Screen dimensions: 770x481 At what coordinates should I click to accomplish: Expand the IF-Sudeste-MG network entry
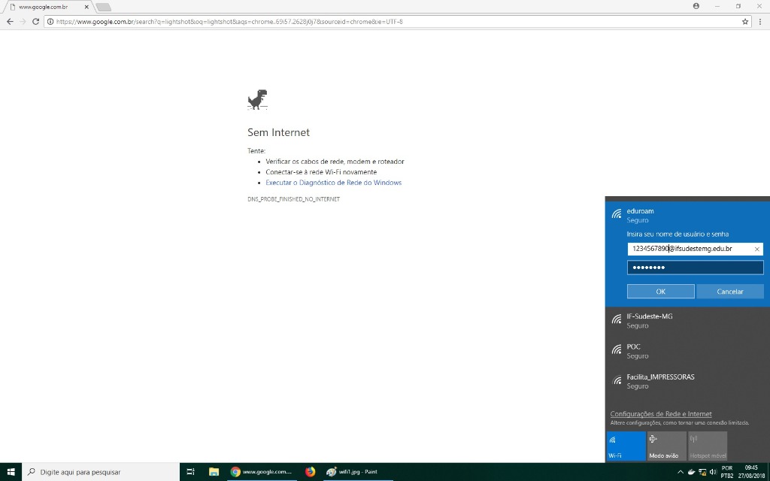pos(687,321)
